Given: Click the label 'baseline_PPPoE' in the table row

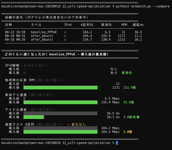Looking at the screenshot, I should [44, 32].
